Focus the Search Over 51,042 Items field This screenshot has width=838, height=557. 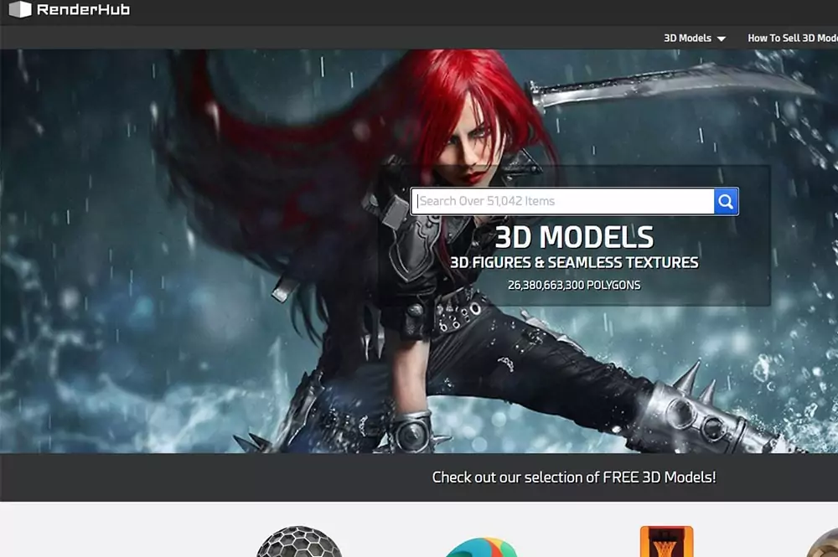point(563,201)
